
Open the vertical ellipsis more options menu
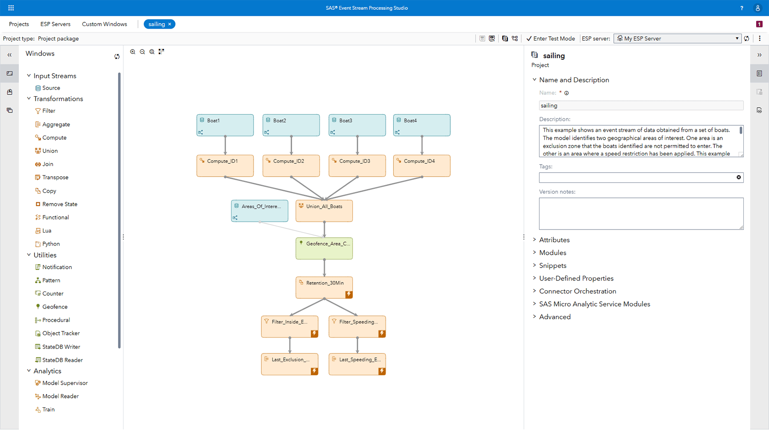coord(760,38)
